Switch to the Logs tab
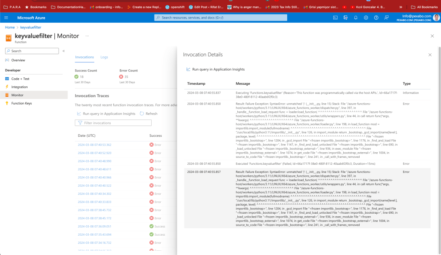This screenshot has height=255, width=441. pos(104,57)
